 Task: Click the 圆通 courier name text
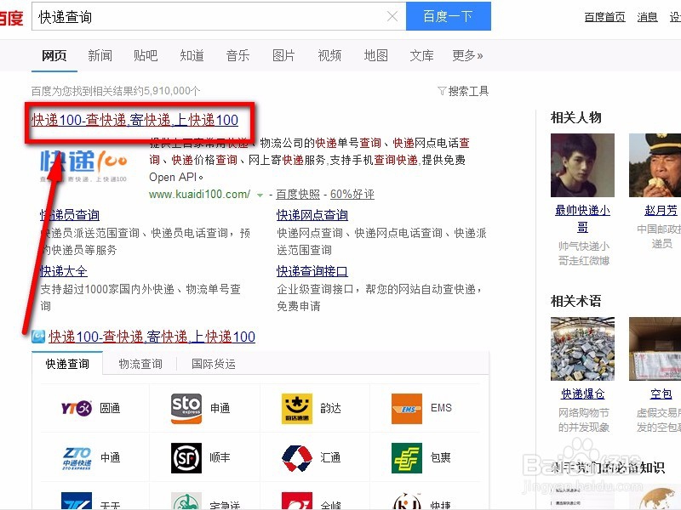[110, 409]
